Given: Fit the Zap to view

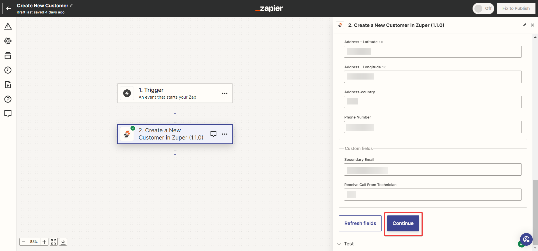Looking at the screenshot, I should click(x=54, y=242).
